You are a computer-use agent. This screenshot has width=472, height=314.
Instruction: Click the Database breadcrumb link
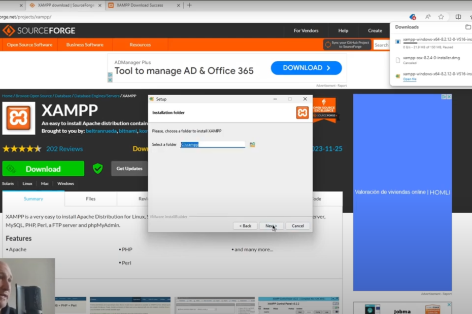point(63,96)
